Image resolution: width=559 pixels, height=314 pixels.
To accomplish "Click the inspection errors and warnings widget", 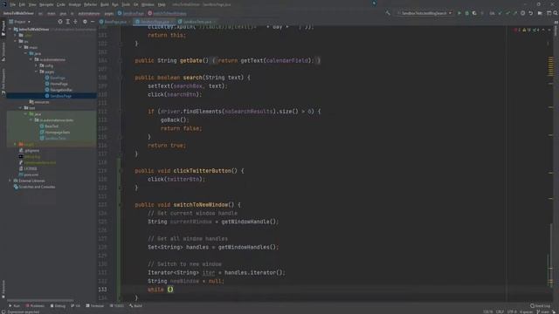I will coord(526,30).
